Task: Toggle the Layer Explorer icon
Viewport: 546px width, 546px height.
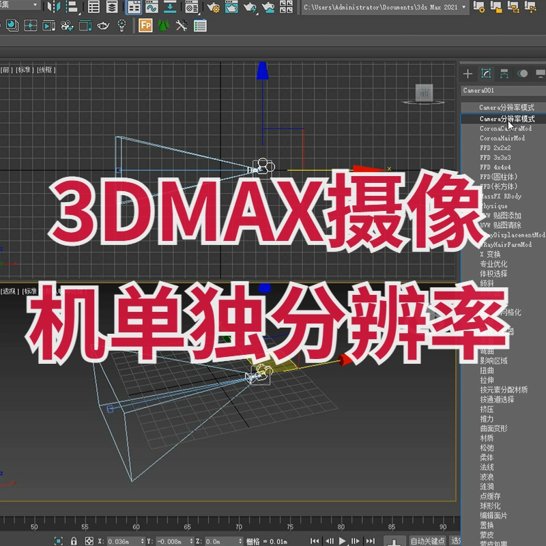Action: coord(112,7)
